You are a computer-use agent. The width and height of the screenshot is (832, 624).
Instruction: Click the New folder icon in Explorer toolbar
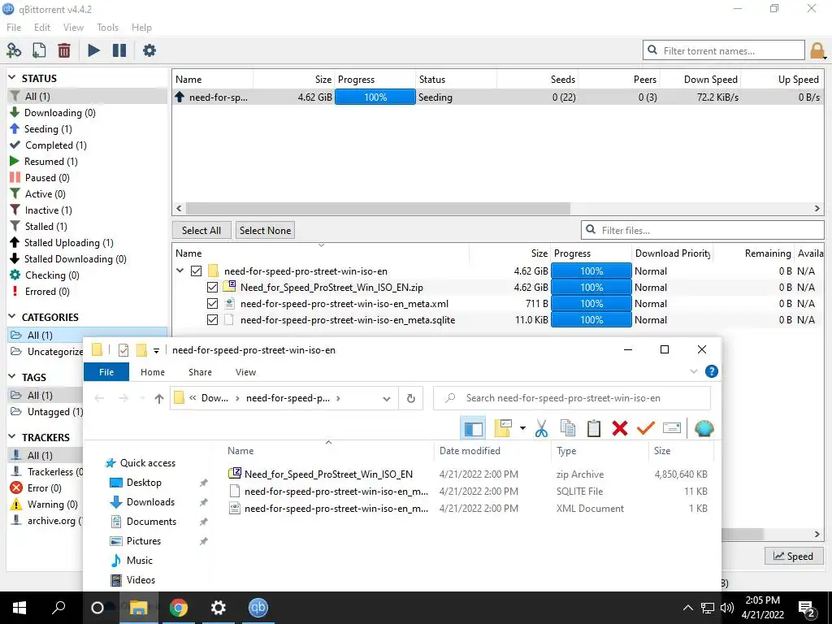[x=502, y=428]
